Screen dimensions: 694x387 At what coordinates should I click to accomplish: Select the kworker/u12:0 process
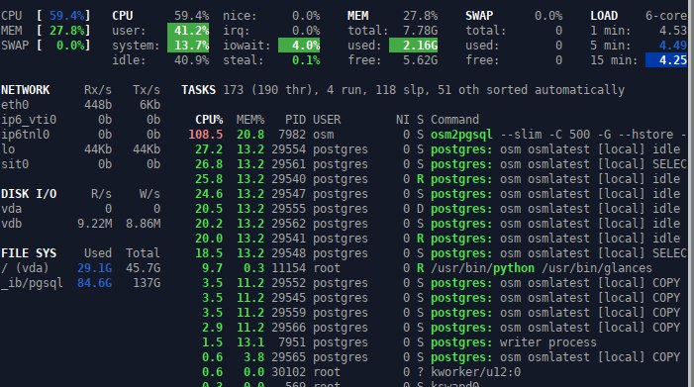coord(475,372)
